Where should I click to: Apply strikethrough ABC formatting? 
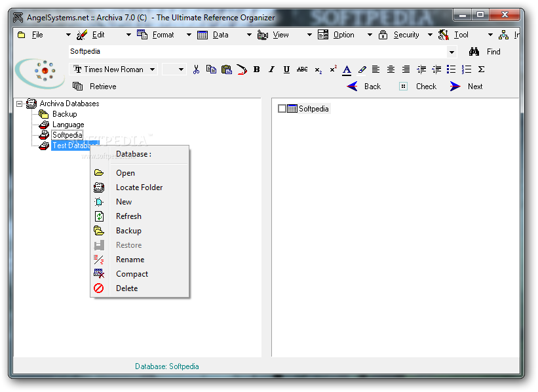point(302,69)
